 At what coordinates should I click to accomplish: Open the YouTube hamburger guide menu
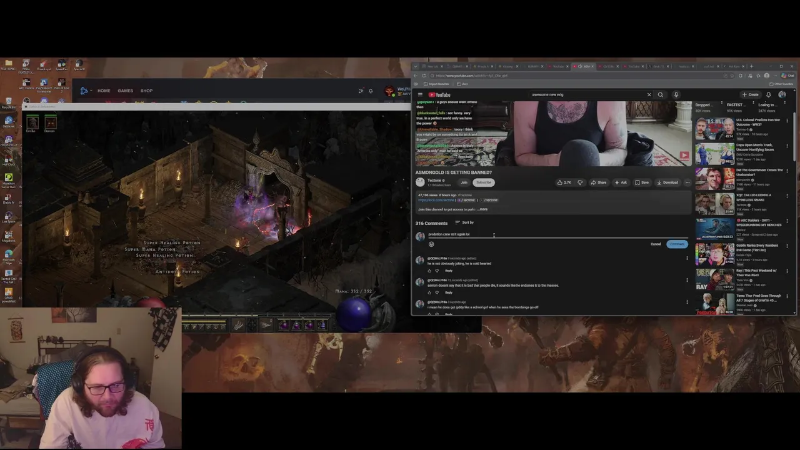click(420, 95)
